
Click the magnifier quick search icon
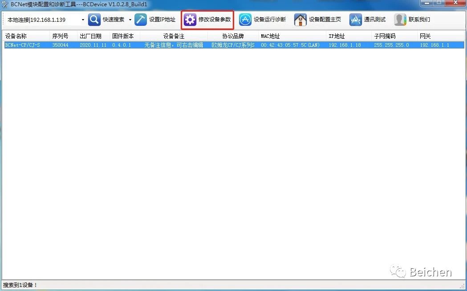click(94, 20)
